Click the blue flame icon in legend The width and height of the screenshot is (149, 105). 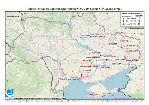(124, 24)
